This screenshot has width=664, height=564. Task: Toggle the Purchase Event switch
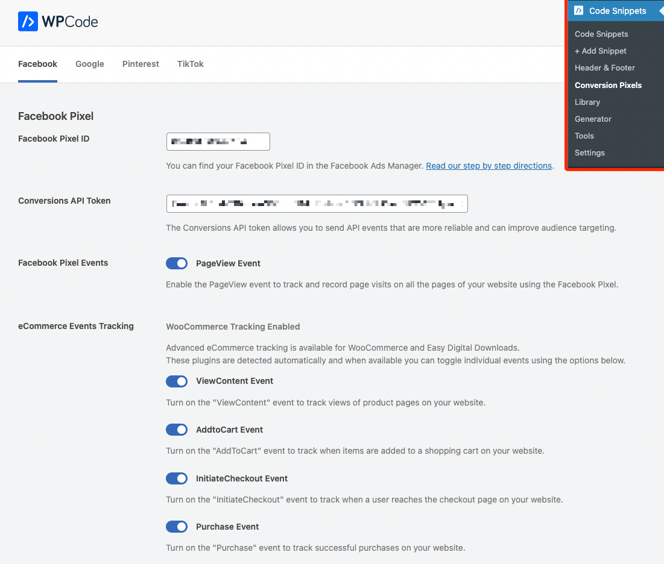(177, 527)
